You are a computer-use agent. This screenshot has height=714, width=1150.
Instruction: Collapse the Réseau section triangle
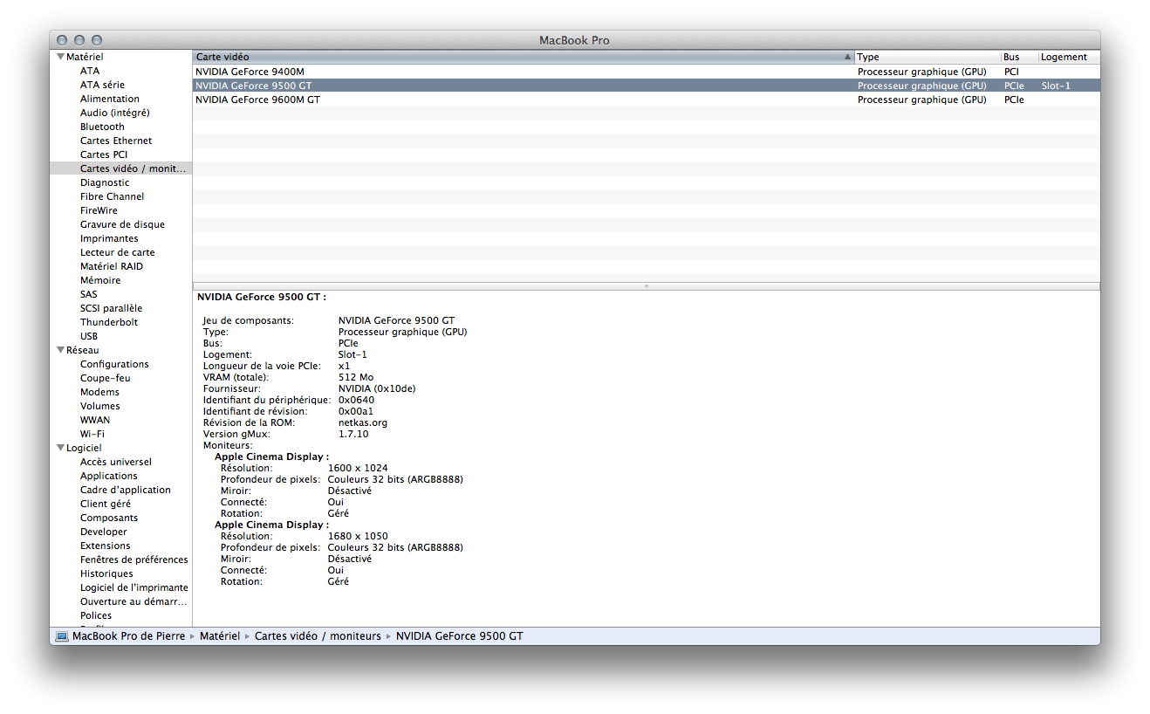pos(59,350)
